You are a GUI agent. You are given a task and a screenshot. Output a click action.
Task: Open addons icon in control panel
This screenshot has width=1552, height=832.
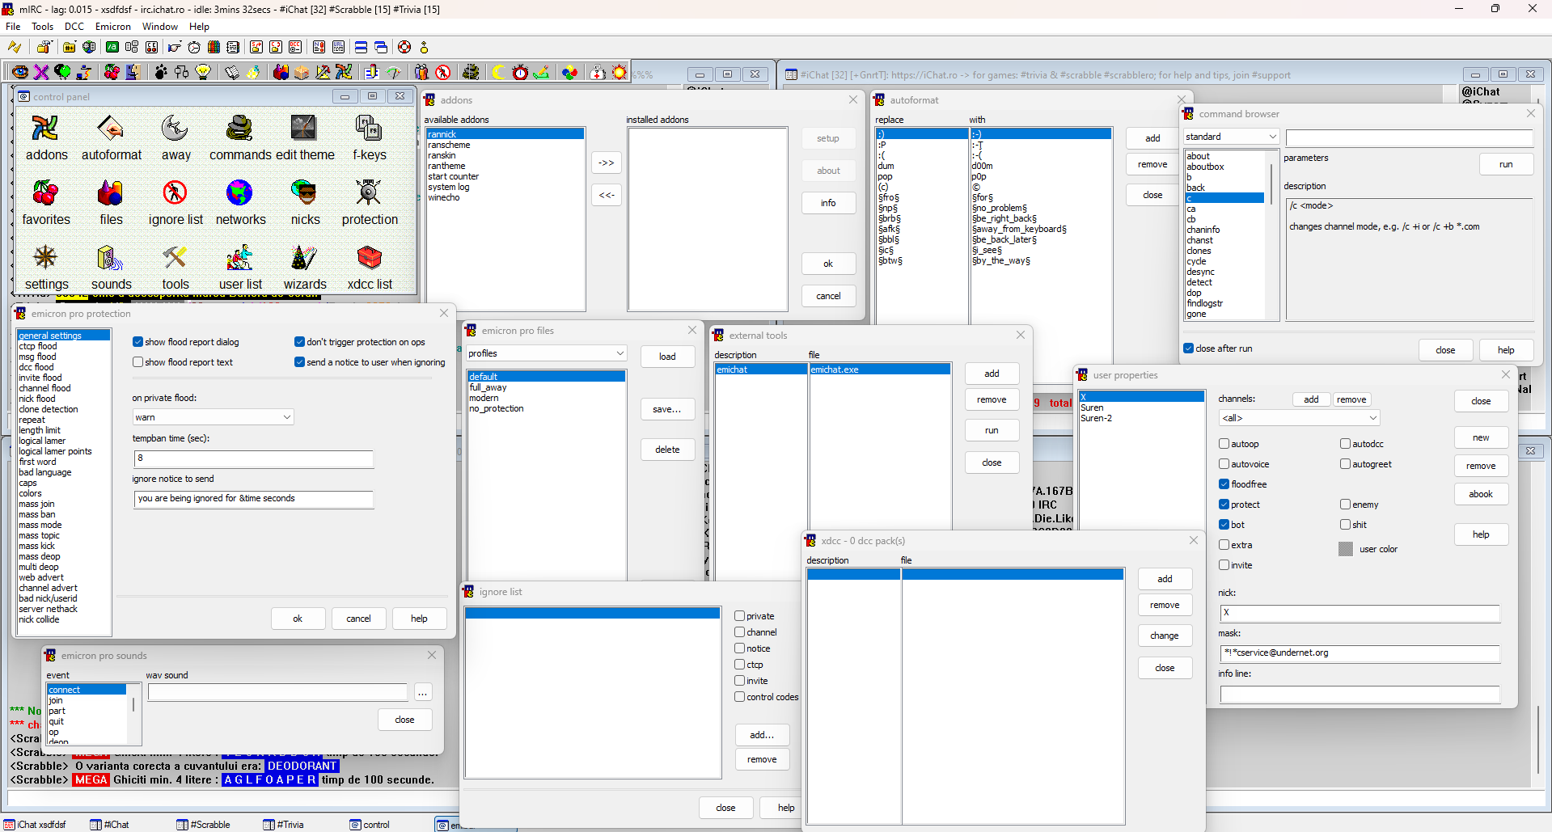46,138
